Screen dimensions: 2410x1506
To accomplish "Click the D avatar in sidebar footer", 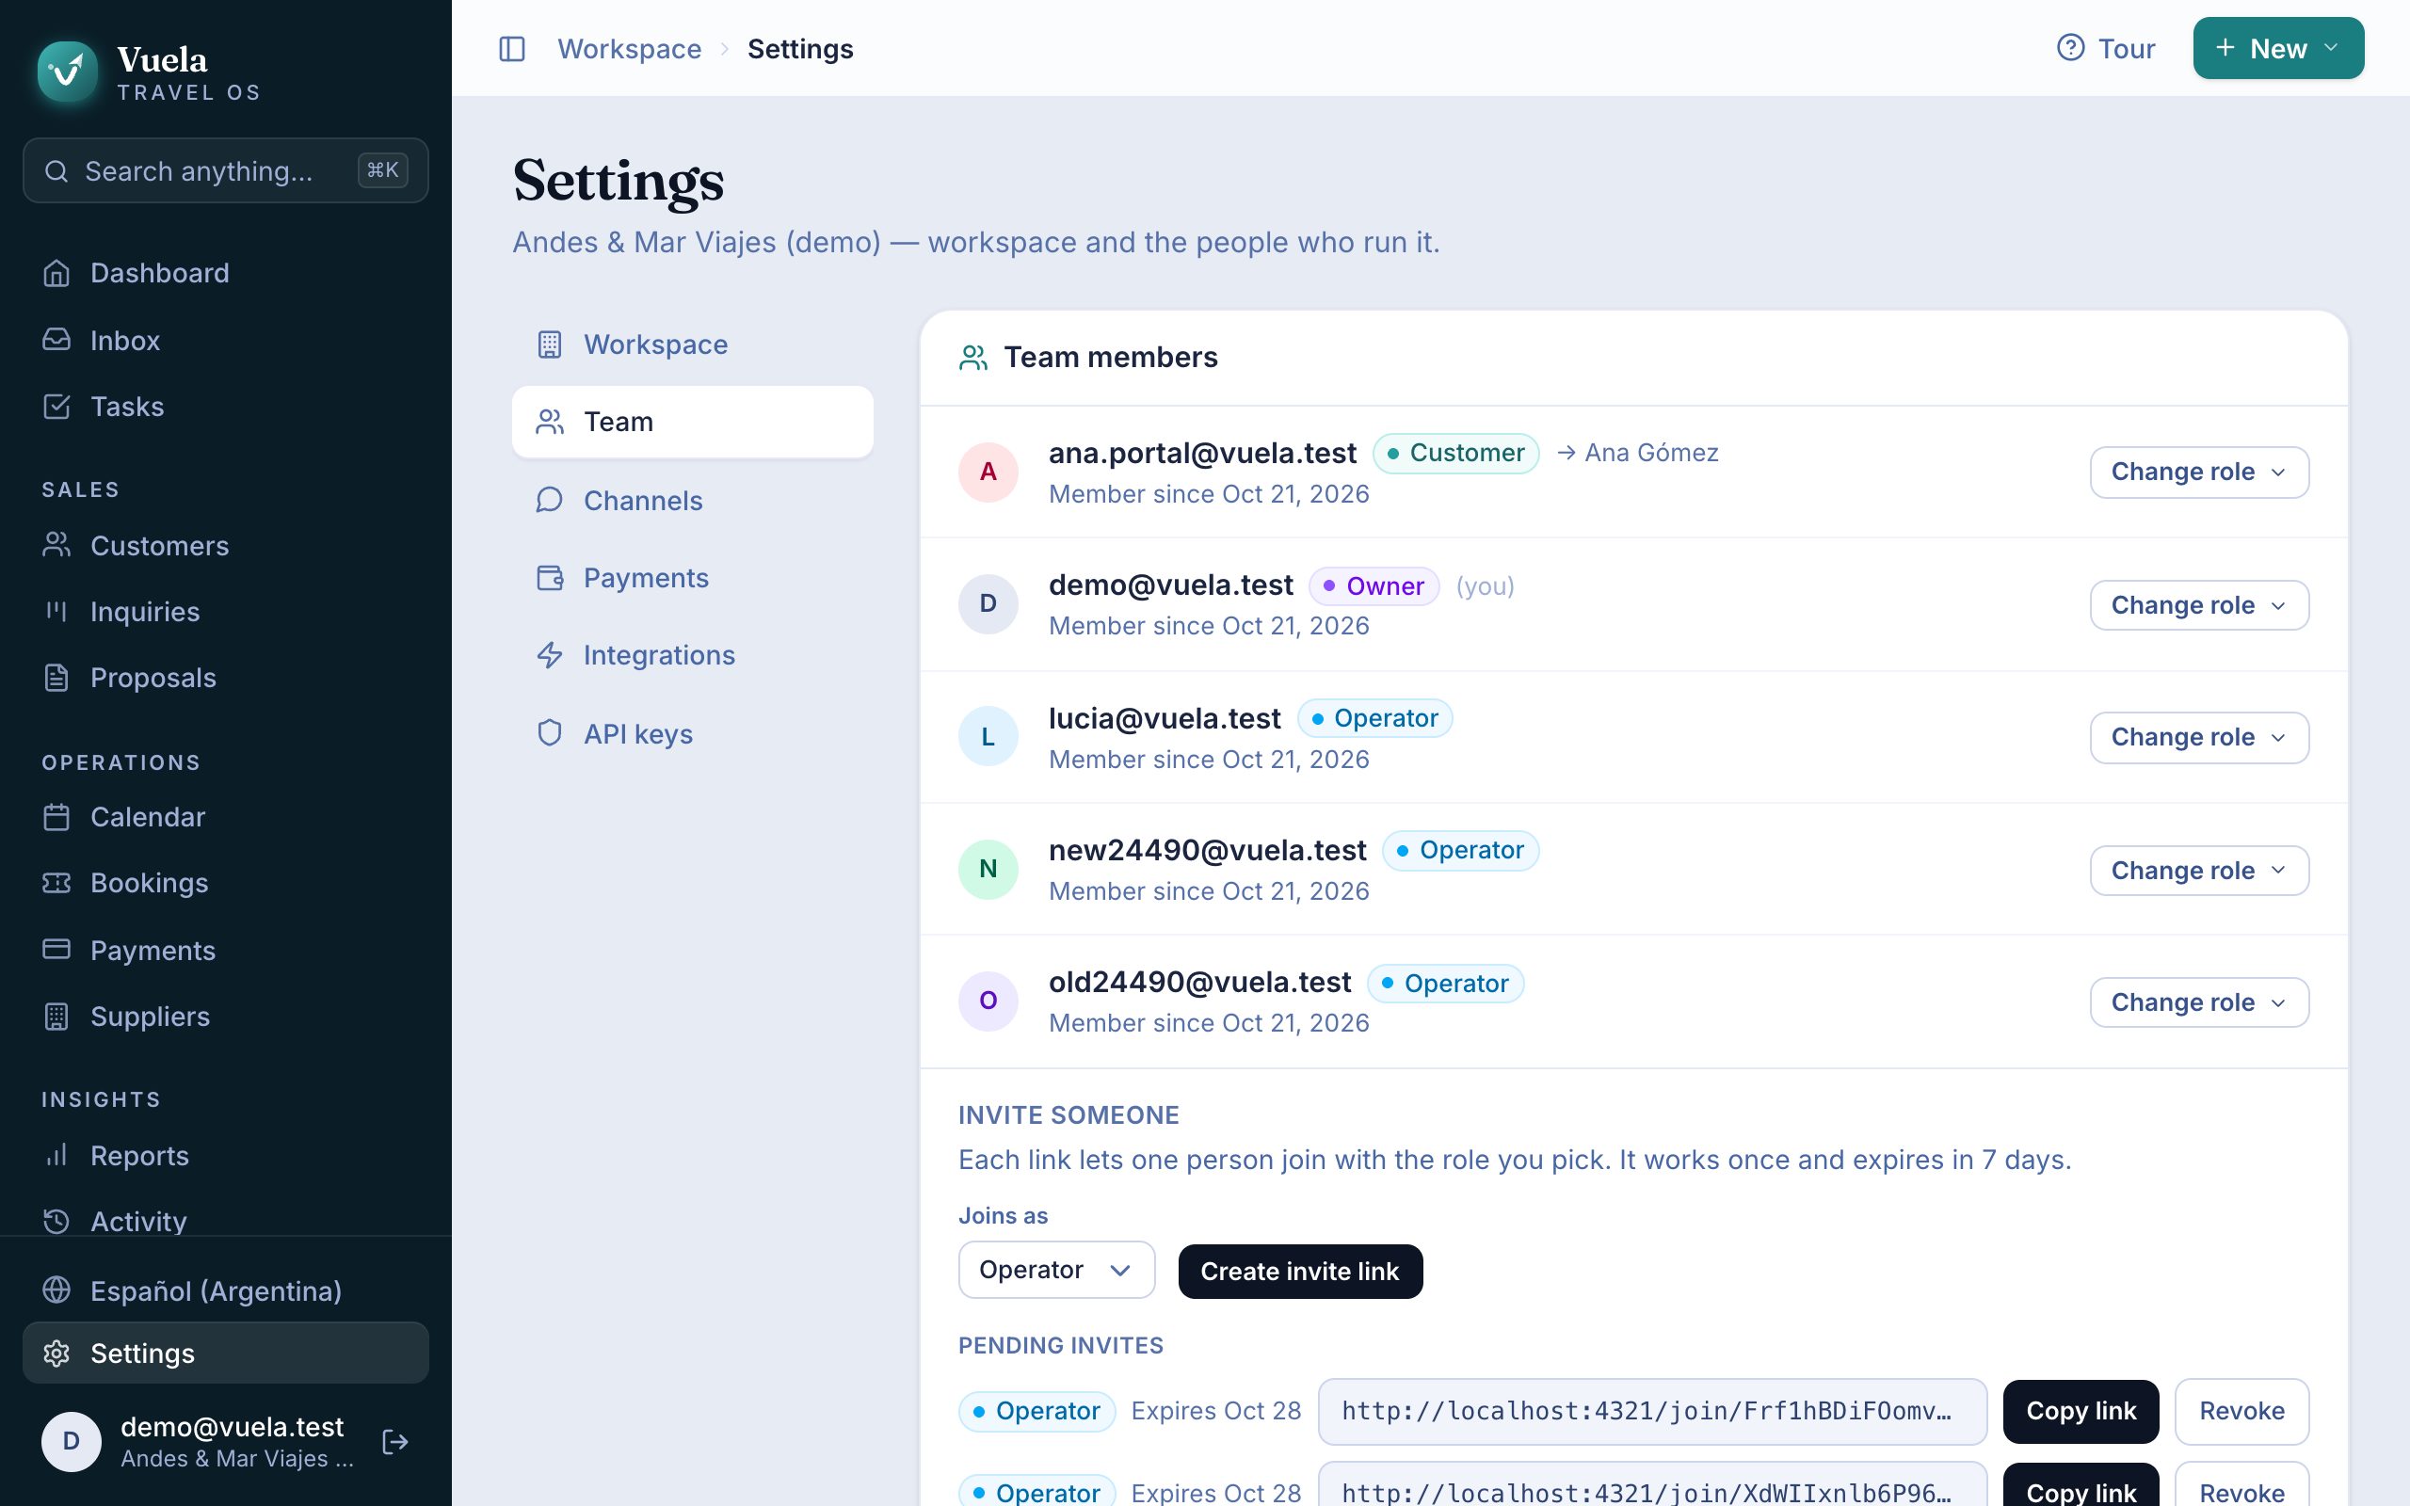I will [x=72, y=1441].
